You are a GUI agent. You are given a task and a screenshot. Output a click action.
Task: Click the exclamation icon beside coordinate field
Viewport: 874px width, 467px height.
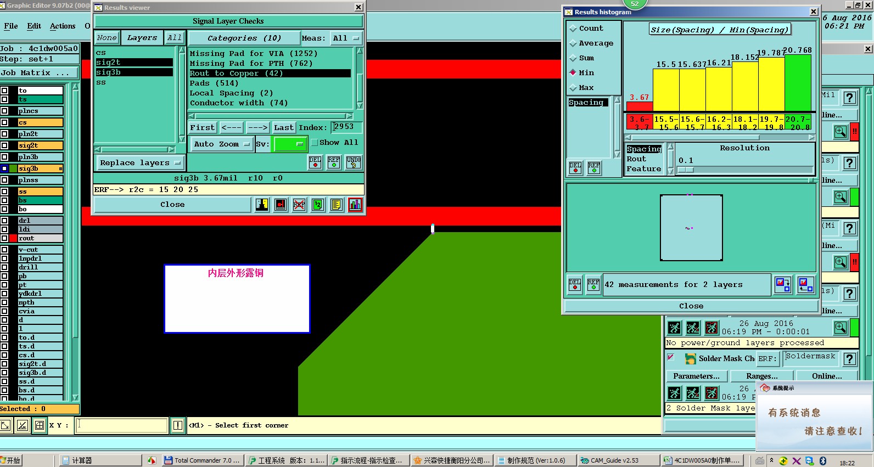coord(178,425)
